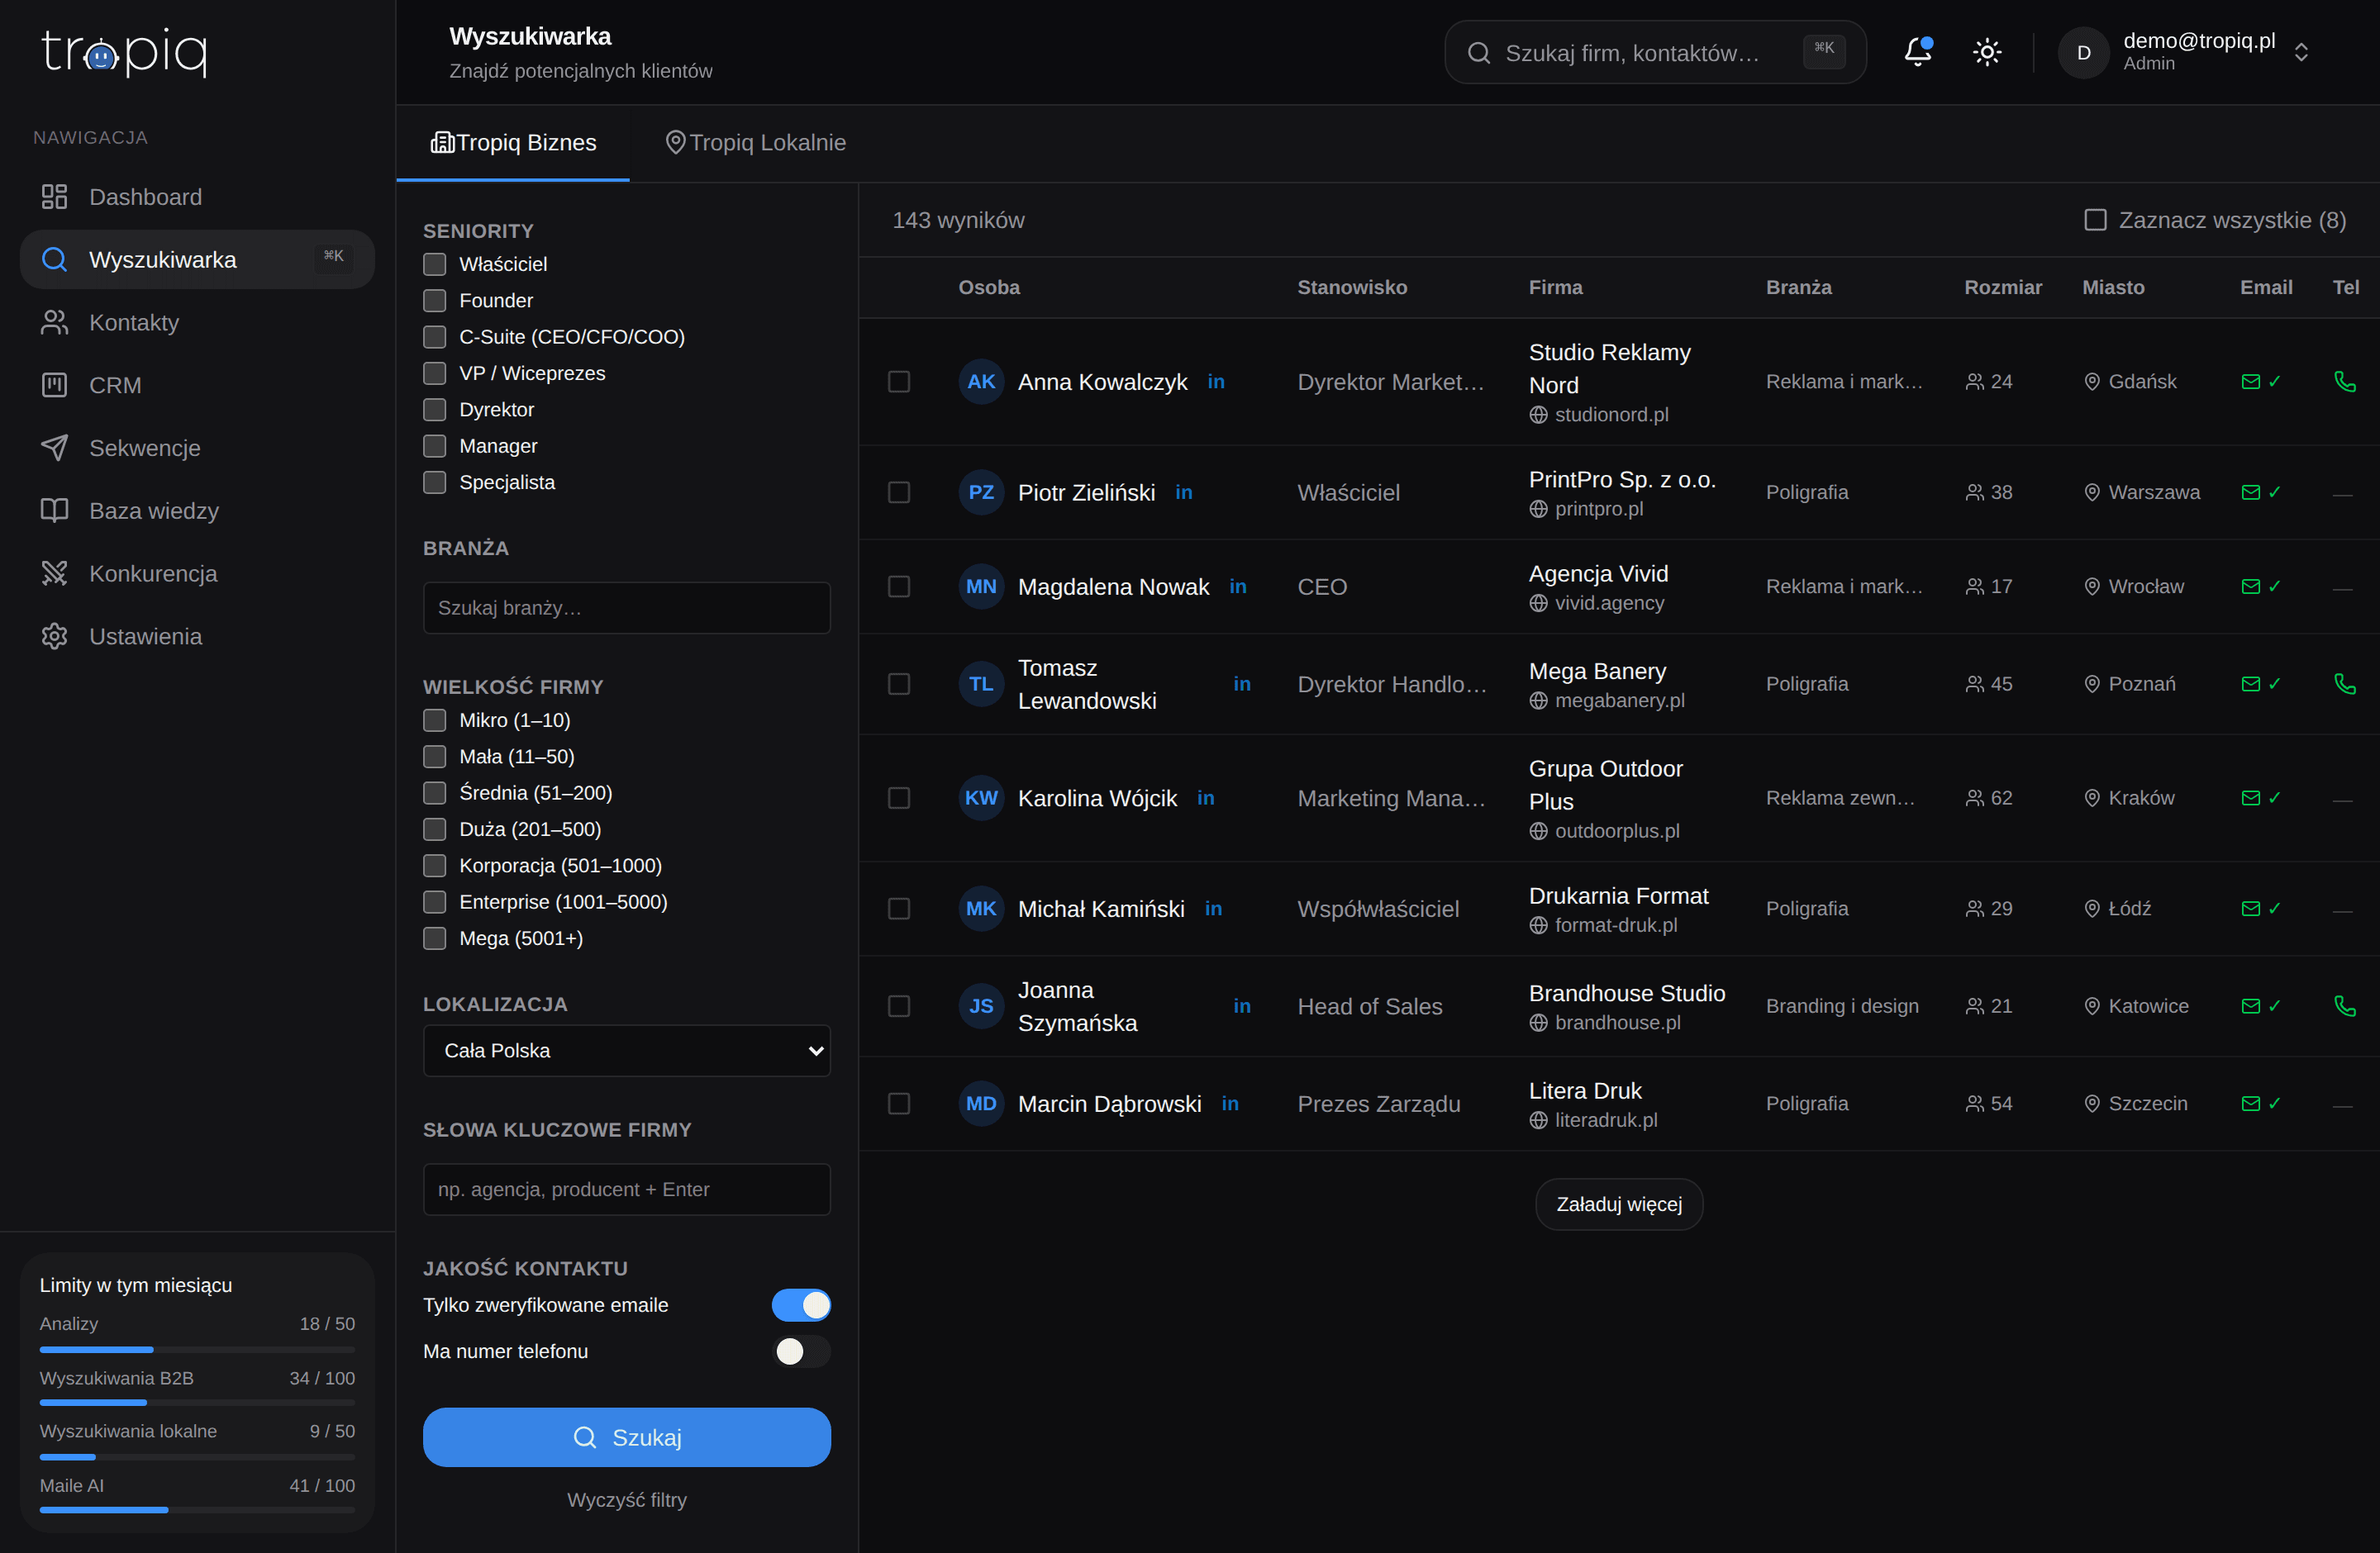2380x1553 pixels.
Task: Click the notifications bell icon
Action: 1917,52
